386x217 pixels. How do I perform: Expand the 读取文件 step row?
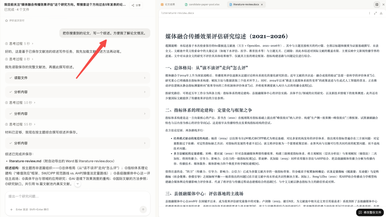pyautogui.click(x=78, y=78)
